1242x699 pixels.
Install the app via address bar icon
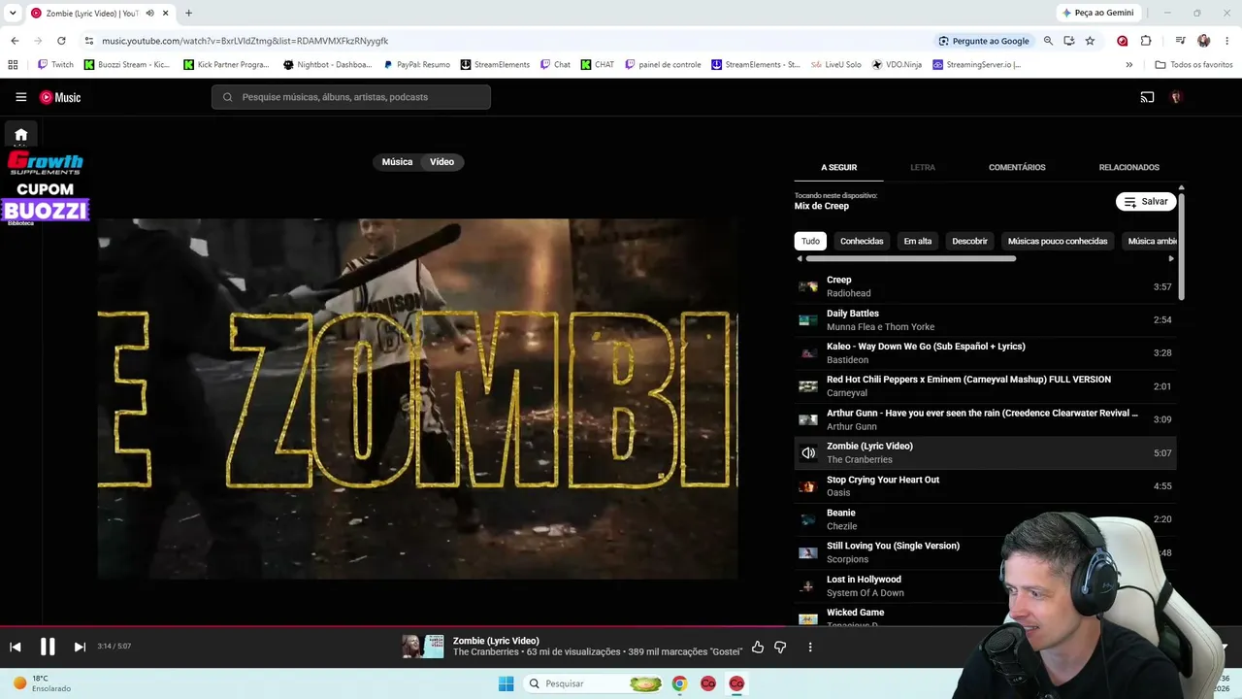[1068, 41]
